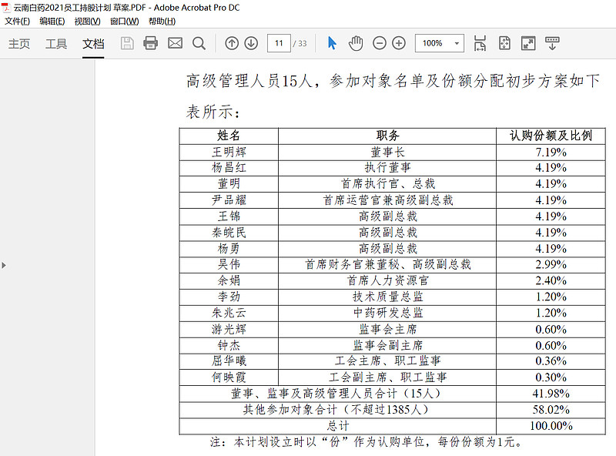Click the name 朱兆云
The image size is (616, 456).
pyautogui.click(x=229, y=313)
